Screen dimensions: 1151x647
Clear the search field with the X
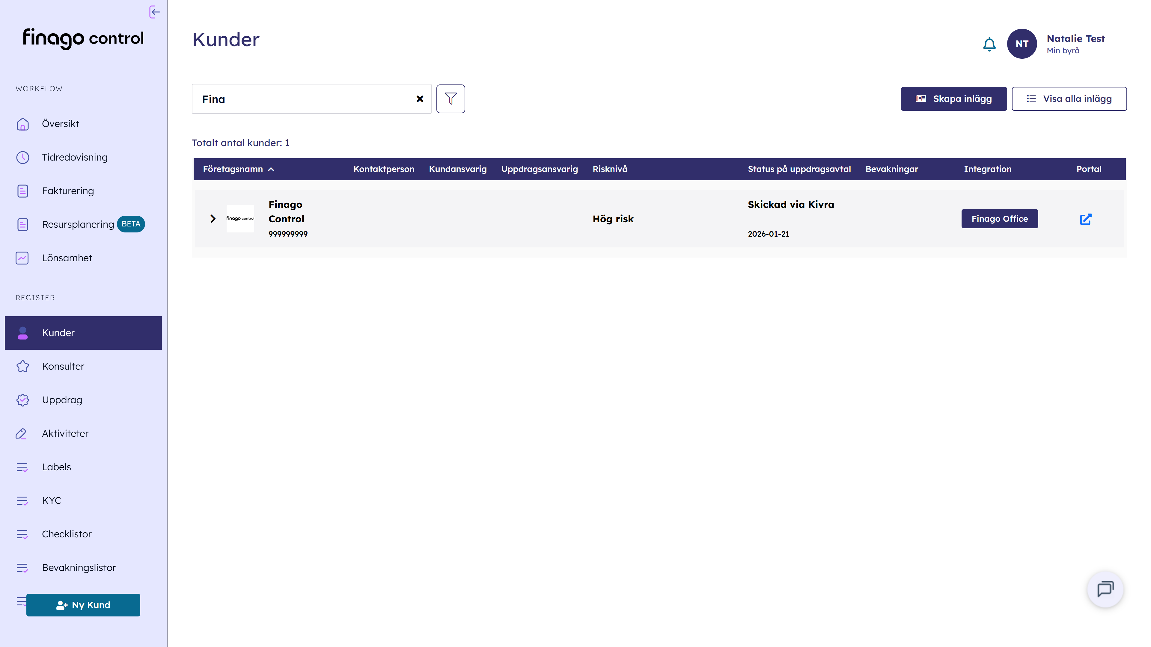(420, 99)
